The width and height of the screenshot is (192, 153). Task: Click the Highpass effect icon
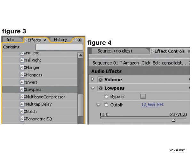22,75
